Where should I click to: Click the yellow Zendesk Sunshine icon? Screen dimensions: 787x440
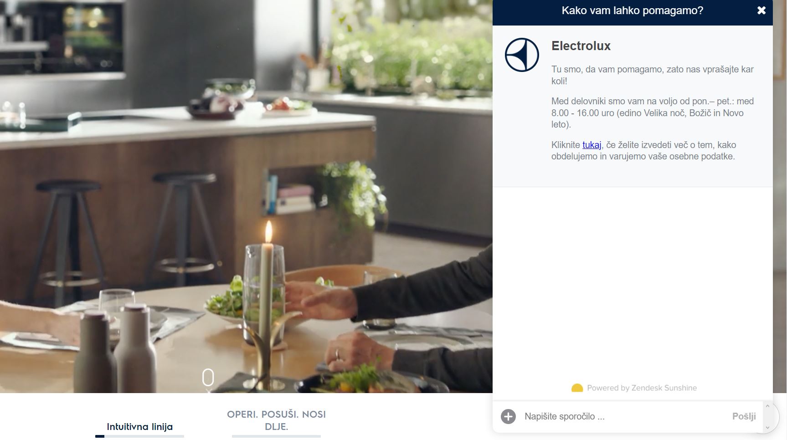pyautogui.click(x=577, y=388)
